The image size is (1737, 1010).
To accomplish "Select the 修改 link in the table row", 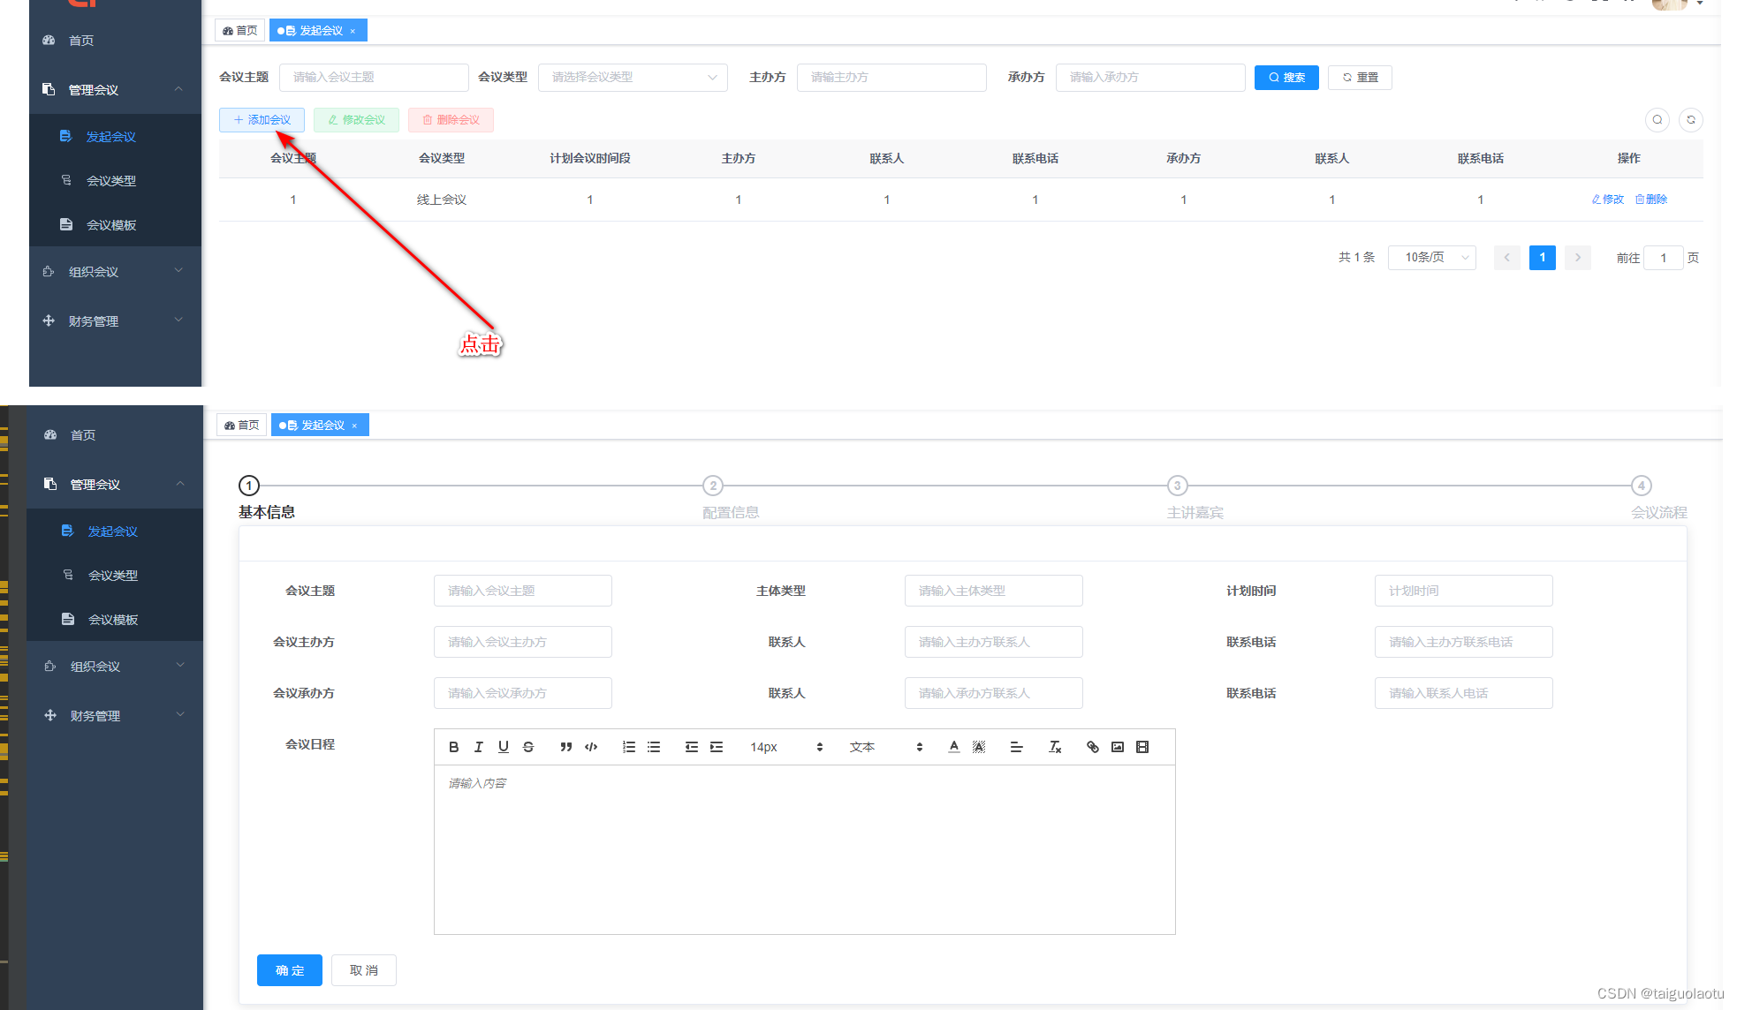I will [x=1607, y=200].
